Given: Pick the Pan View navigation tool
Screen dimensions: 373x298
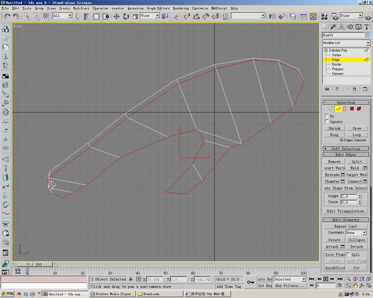Looking at the screenshot, I should (x=355, y=286).
